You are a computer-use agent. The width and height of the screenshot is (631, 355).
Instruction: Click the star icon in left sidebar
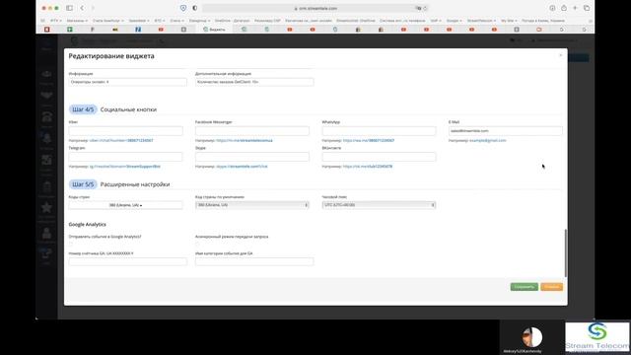click(x=46, y=208)
